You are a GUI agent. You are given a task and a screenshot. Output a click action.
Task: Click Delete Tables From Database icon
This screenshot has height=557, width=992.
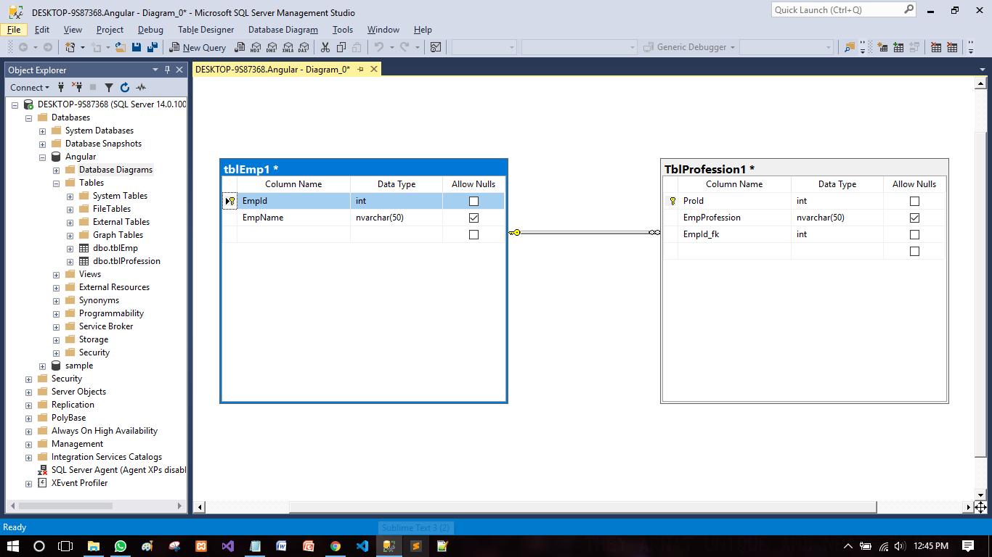click(x=936, y=47)
